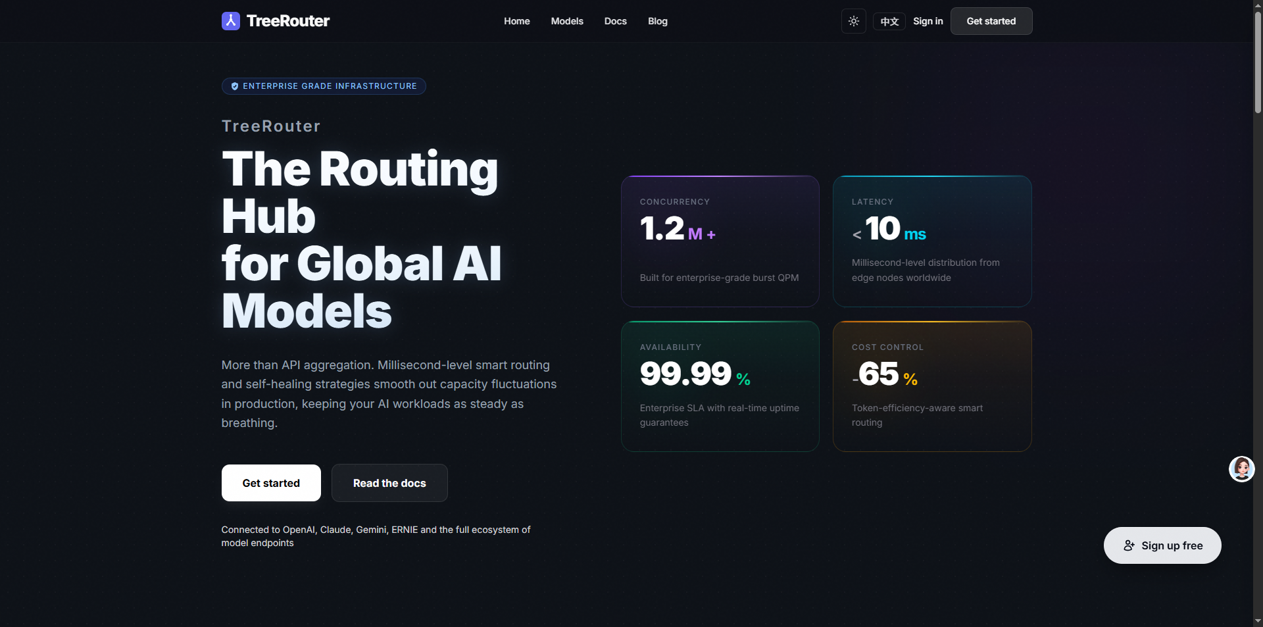Click the 'ENTERPRISE GRADE INFRASTRUCTURE' badge text
This screenshot has width=1263, height=627.
[330, 86]
